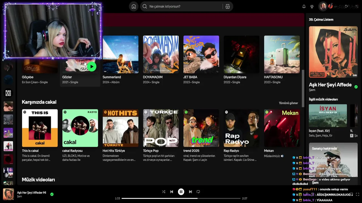362x203 pixels.
Task: Open Diyardan Diyara single cover
Action: [242, 54]
